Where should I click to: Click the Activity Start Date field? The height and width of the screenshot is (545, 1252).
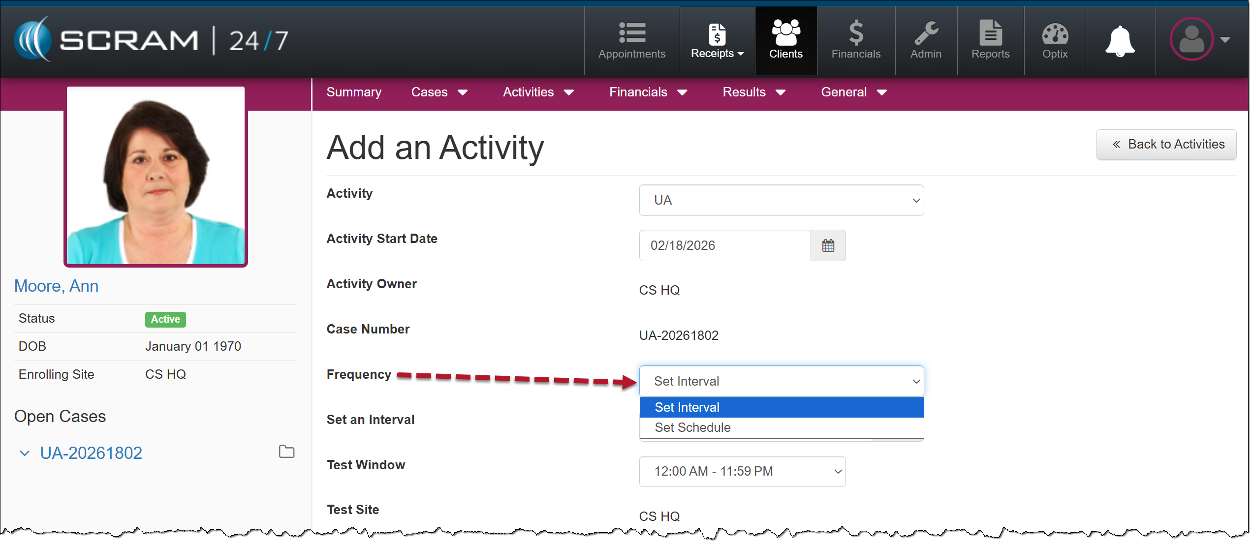click(724, 245)
